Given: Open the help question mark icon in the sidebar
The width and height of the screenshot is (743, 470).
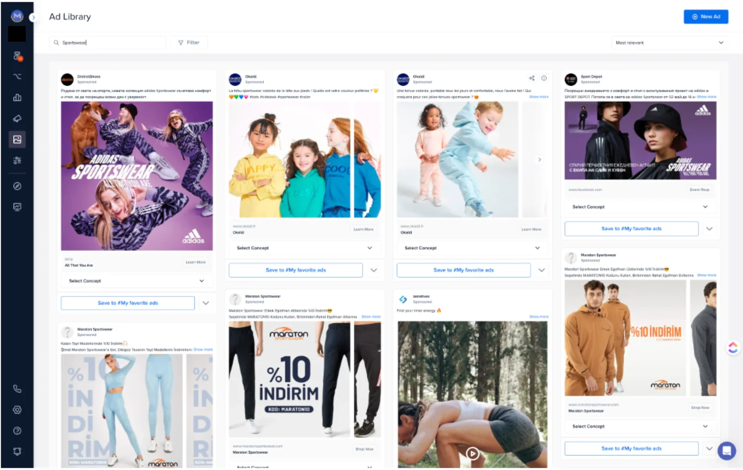Looking at the screenshot, I should (17, 431).
